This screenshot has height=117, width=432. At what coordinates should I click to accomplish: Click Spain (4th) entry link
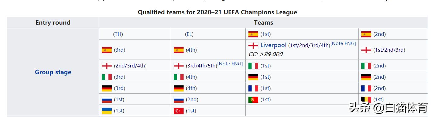[191, 50]
